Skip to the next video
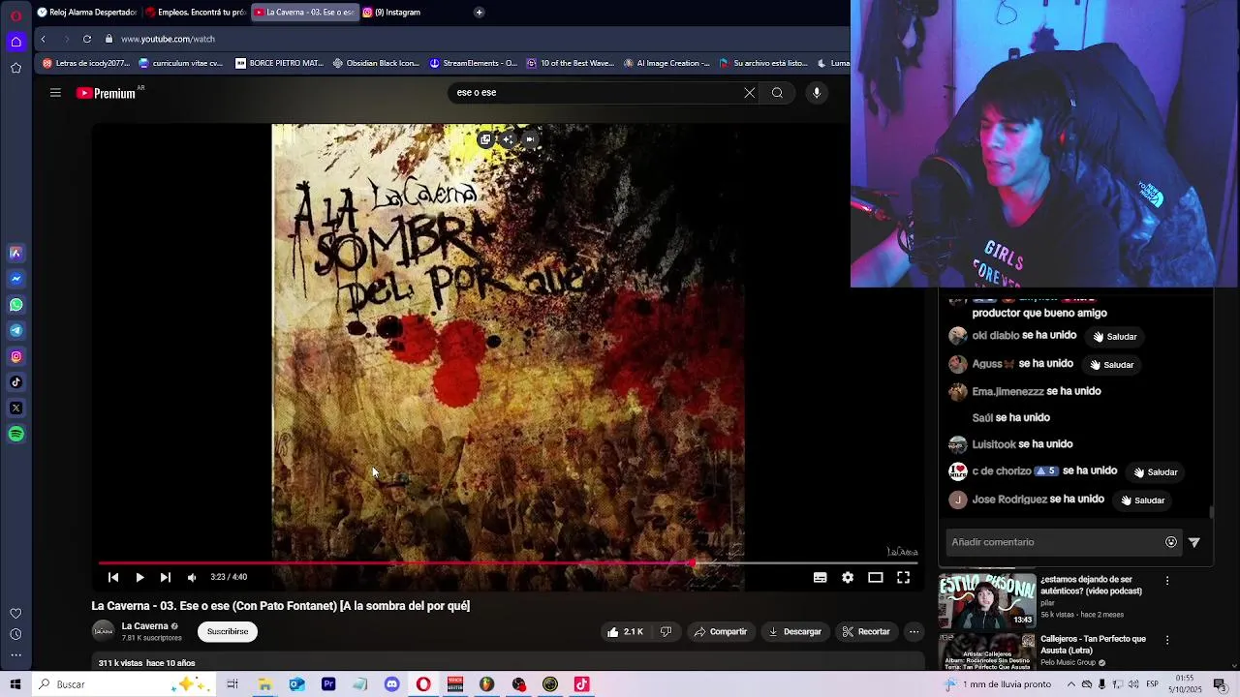The image size is (1240, 697). (x=166, y=577)
